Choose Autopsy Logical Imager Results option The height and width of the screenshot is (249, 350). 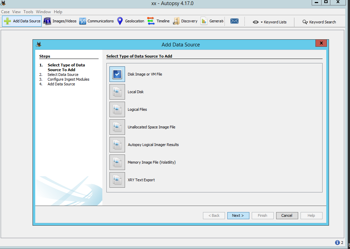pos(117,145)
